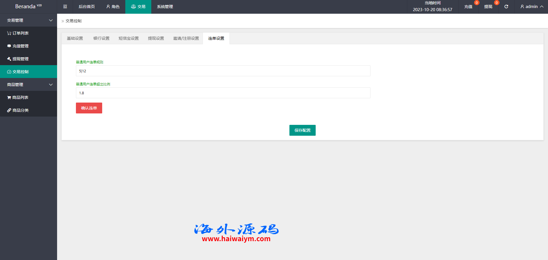Screen dimensions: 548x260
Task: Click the refresh icon in top bar
Action: (x=506, y=7)
